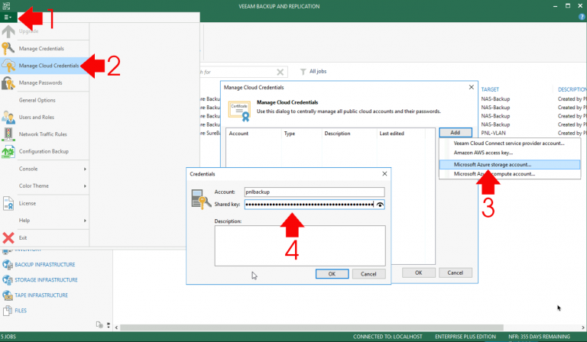Click 'NFR: 355 DAYS REMAINING' status text
This screenshot has width=587, height=342.
point(539,337)
